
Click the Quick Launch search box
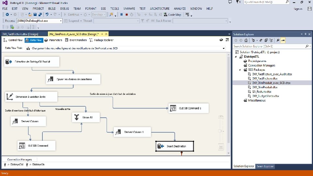point(266,2)
